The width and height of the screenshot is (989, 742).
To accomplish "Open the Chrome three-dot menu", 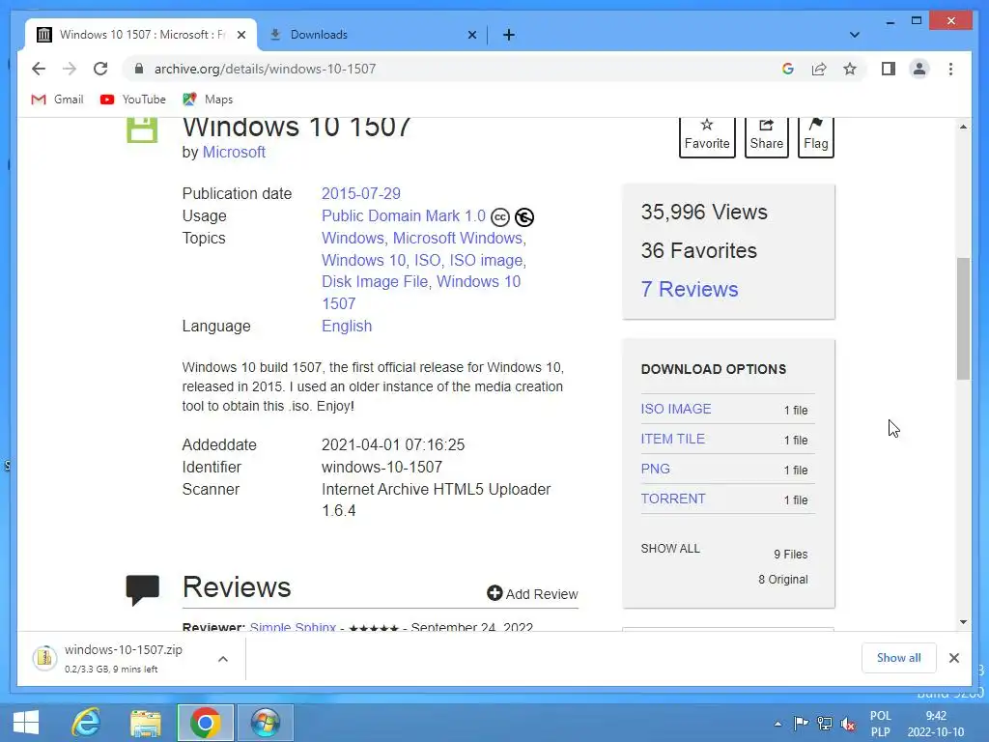I will click(950, 69).
